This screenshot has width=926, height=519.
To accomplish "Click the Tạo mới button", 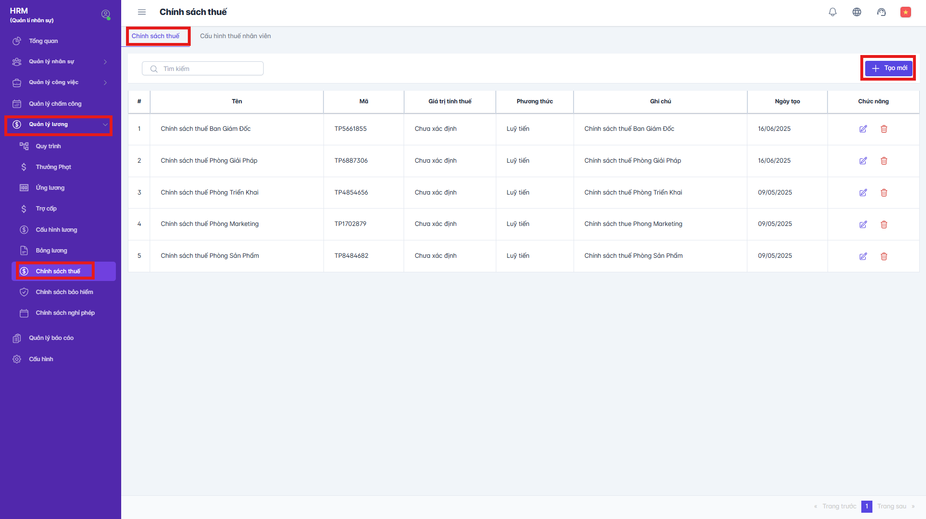I will 888,68.
